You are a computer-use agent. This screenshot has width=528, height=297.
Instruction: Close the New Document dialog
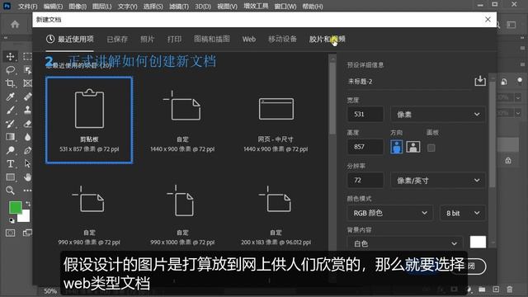[488, 20]
